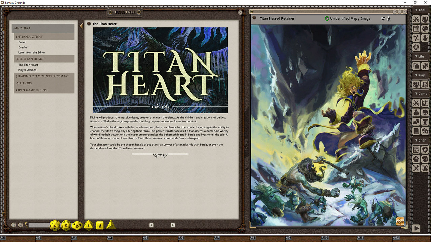
Task: Toggle the ID identification status icon
Action: point(327,18)
